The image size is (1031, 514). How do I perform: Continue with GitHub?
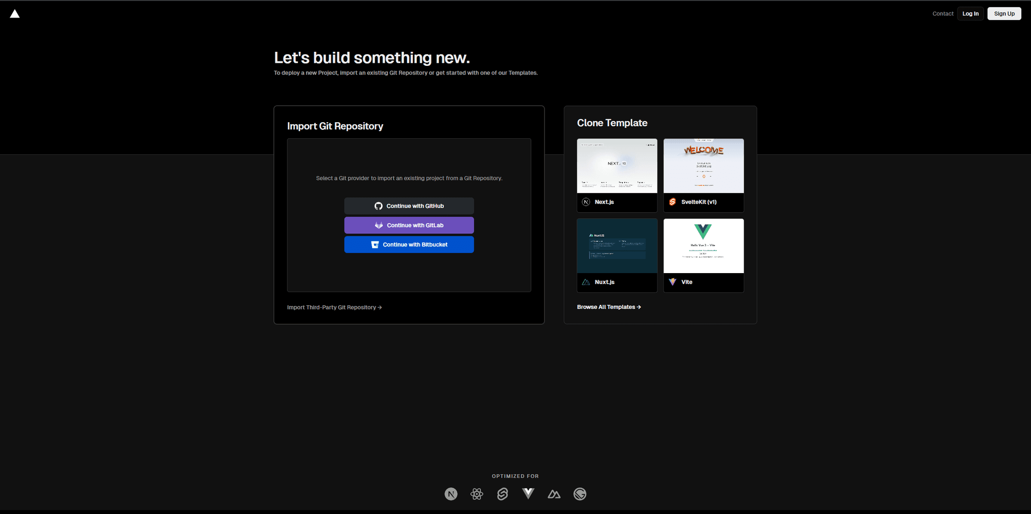(409, 206)
